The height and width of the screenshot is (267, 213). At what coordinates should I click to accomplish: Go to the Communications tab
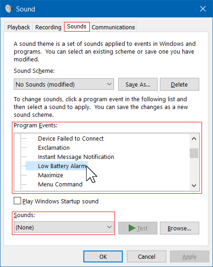point(113,27)
